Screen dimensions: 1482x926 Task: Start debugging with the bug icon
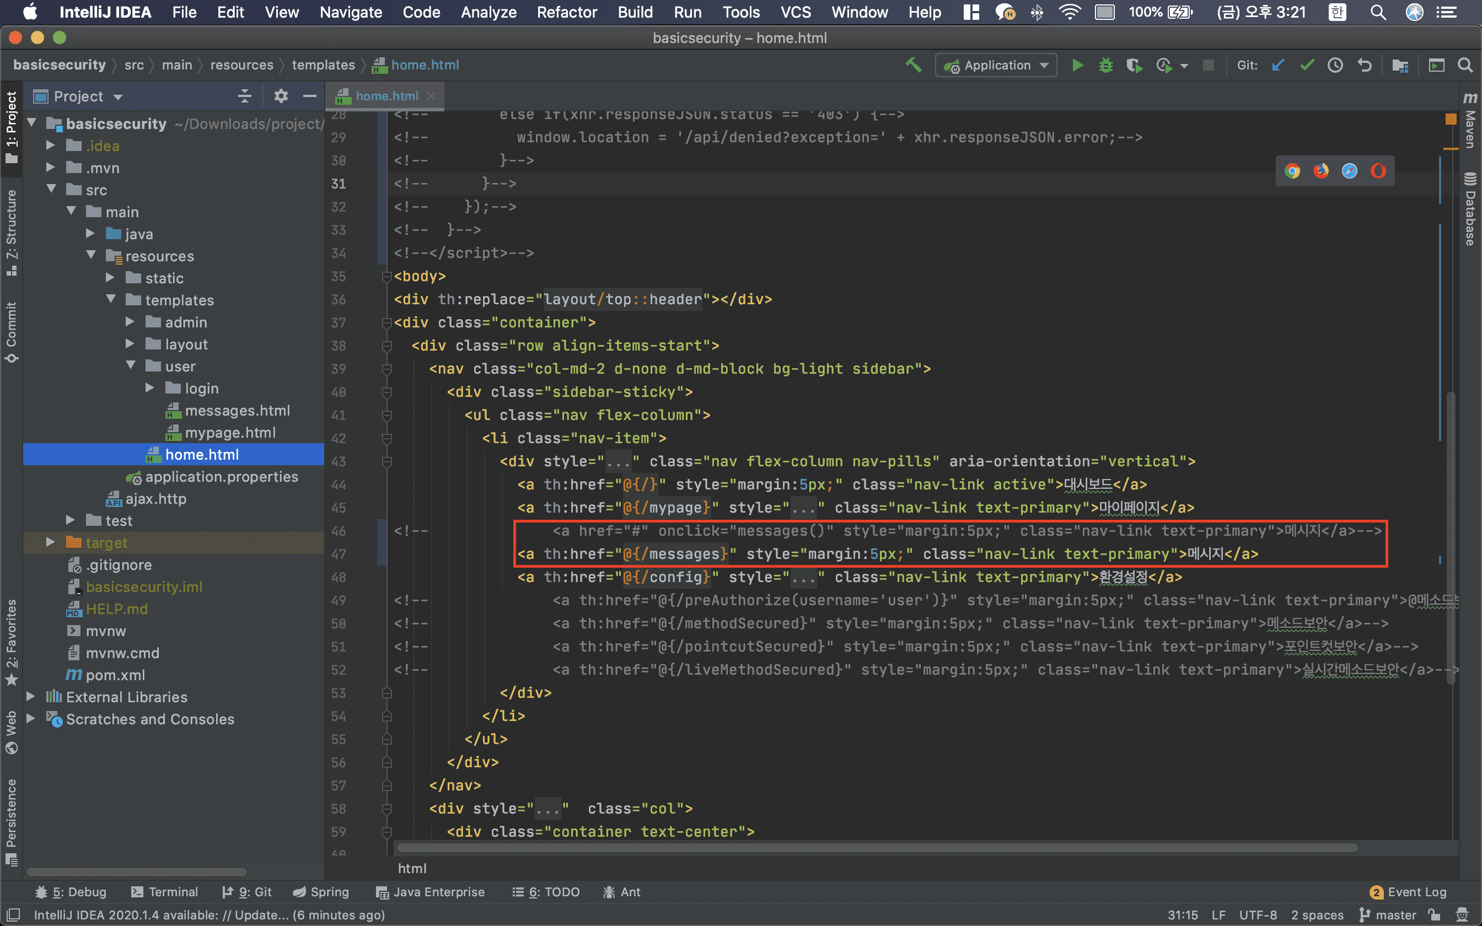pos(1105,65)
